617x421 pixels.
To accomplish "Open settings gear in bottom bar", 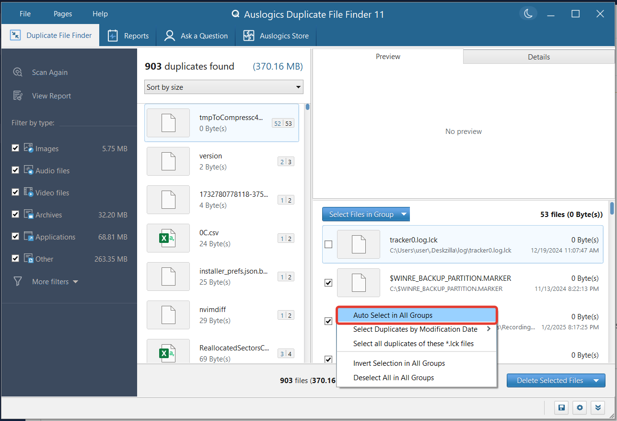I will 580,408.
